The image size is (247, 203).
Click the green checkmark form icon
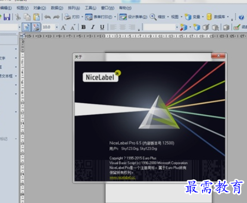click(x=237, y=27)
